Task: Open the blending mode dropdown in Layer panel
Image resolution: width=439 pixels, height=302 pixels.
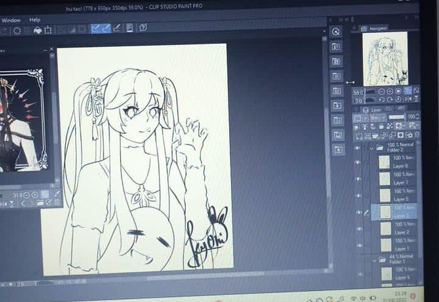Action: point(378,118)
